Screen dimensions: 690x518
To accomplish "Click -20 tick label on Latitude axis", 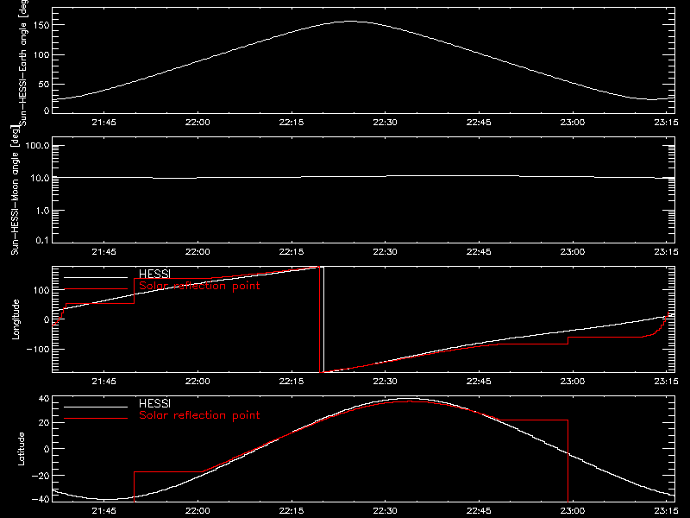I will 41,476.
